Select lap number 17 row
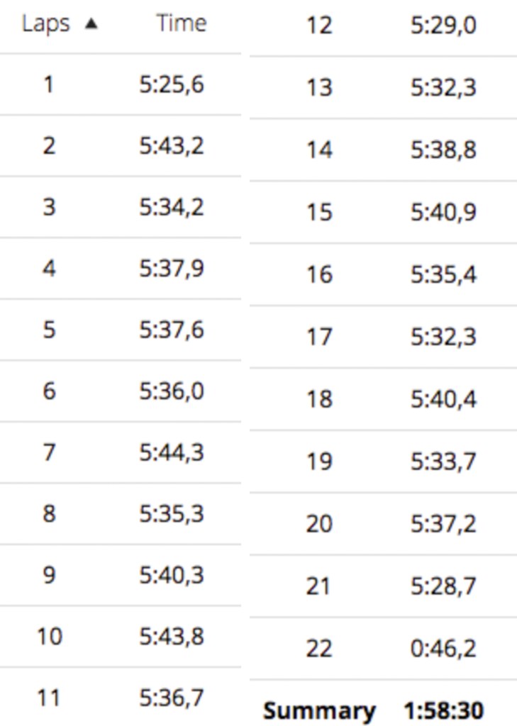The height and width of the screenshot is (726, 517). click(319, 337)
